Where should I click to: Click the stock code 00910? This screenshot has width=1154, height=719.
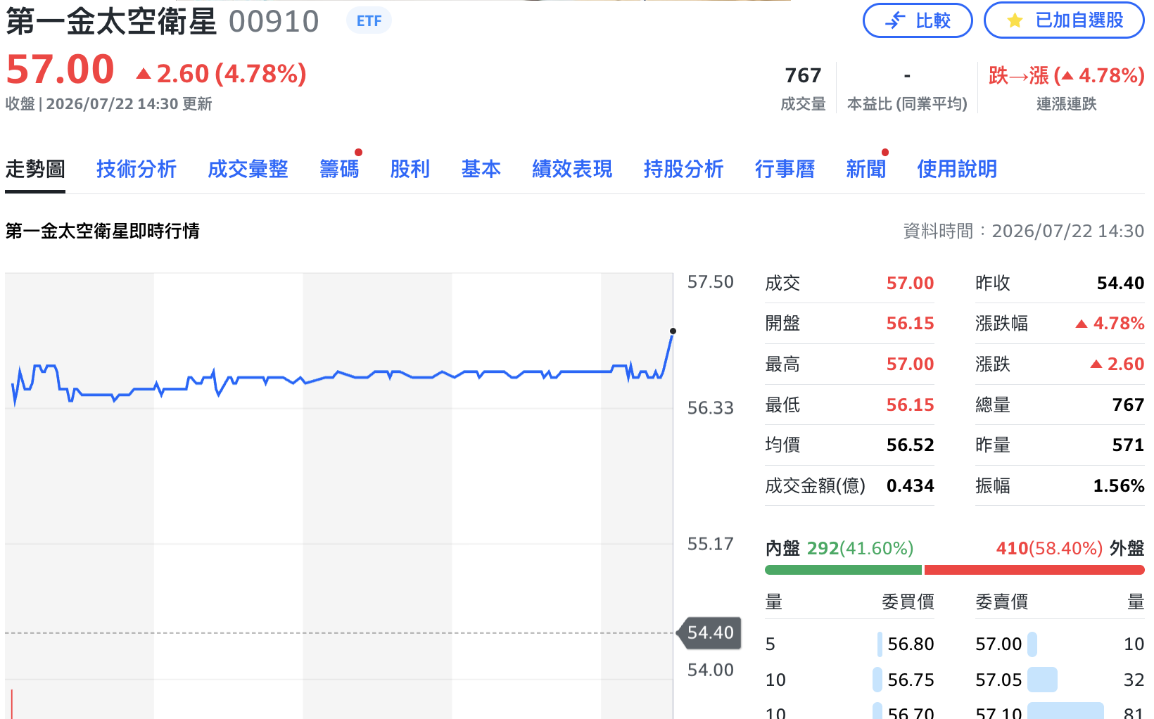point(274,22)
